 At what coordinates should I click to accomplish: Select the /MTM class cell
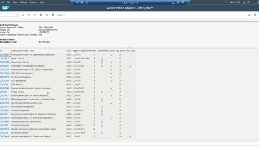pyautogui.click(x=69, y=118)
